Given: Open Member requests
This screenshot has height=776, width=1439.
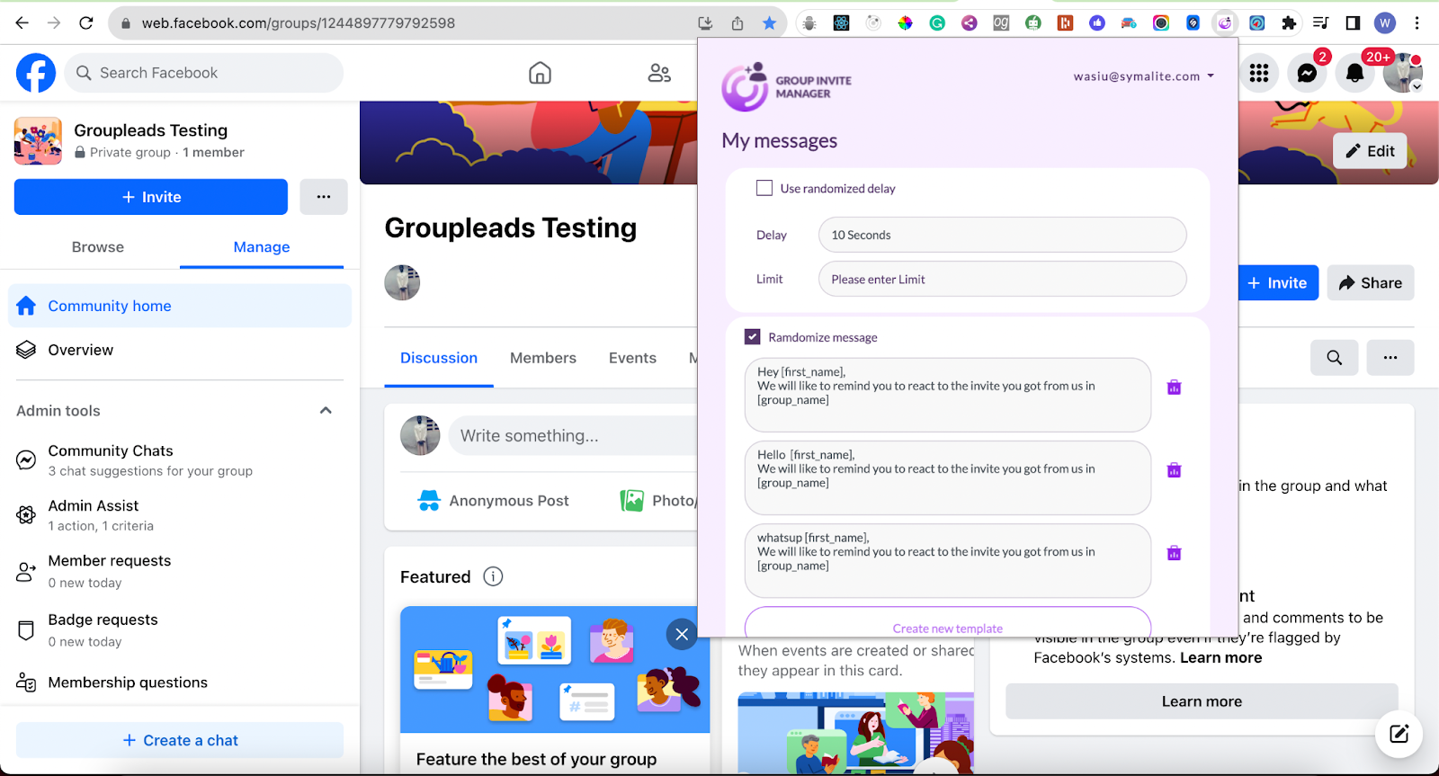Looking at the screenshot, I should tap(180, 571).
